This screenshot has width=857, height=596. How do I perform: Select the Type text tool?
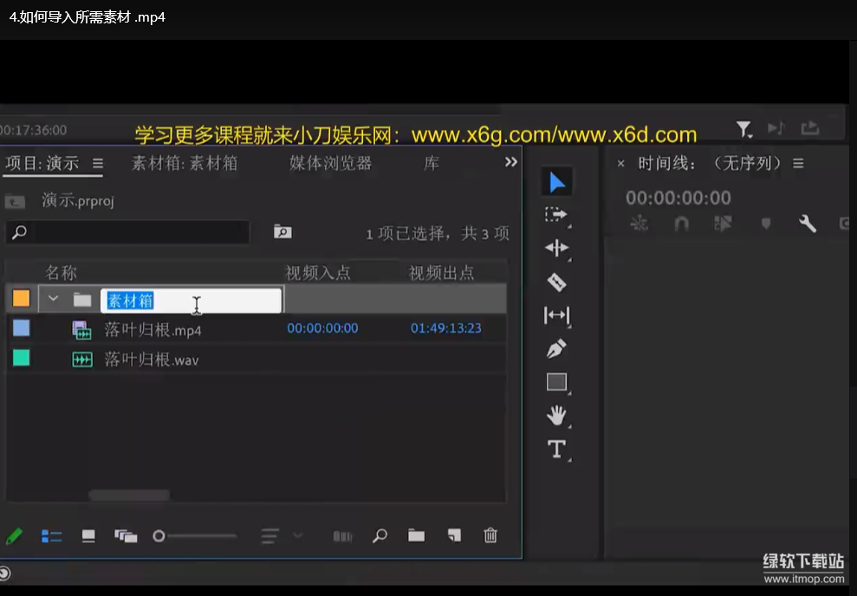(x=556, y=449)
